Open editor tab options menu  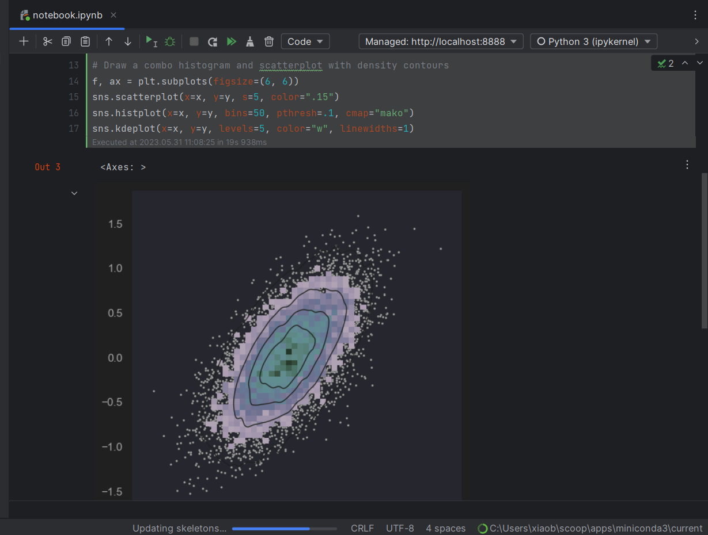pyautogui.click(x=695, y=16)
